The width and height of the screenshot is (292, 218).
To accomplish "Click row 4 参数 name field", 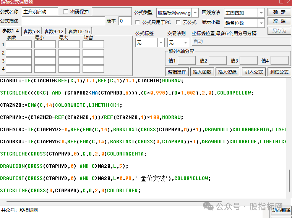I will point(19,69).
